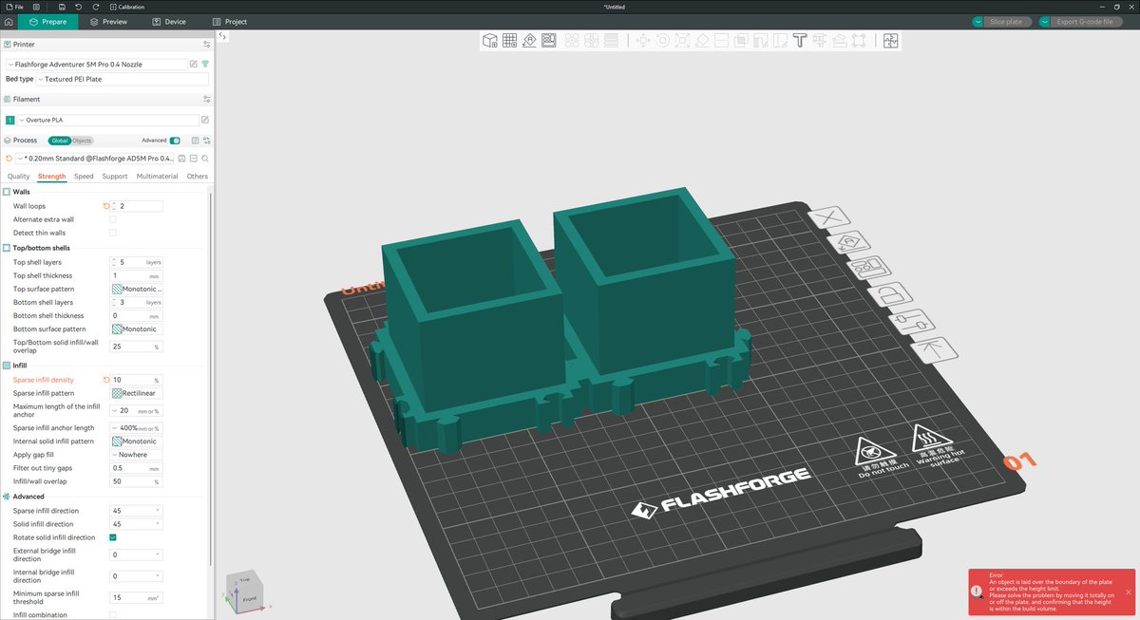Open filament settings sliders icon
Screen dimensions: 1140x620
[x=206, y=99]
